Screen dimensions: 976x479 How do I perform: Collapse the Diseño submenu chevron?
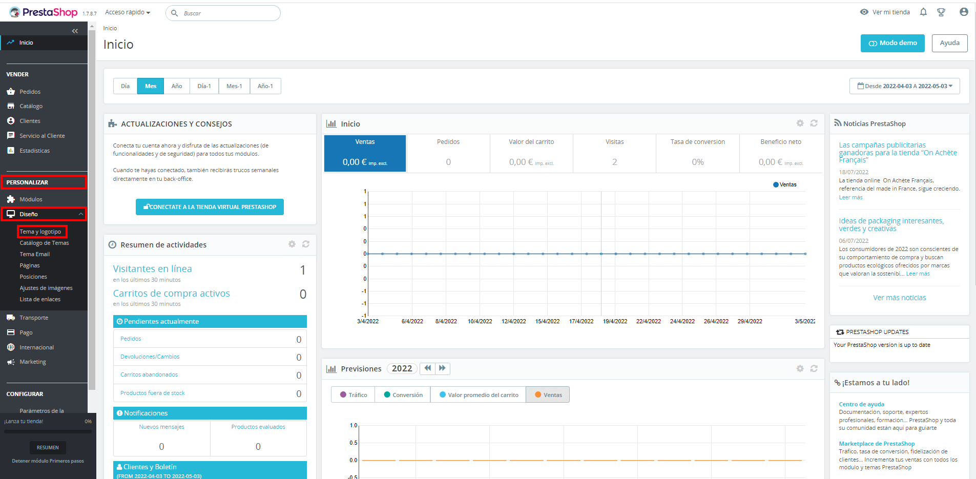tap(80, 214)
